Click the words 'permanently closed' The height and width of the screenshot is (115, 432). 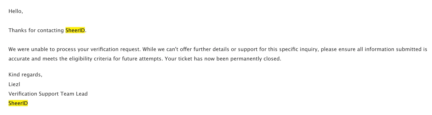coord(255,59)
